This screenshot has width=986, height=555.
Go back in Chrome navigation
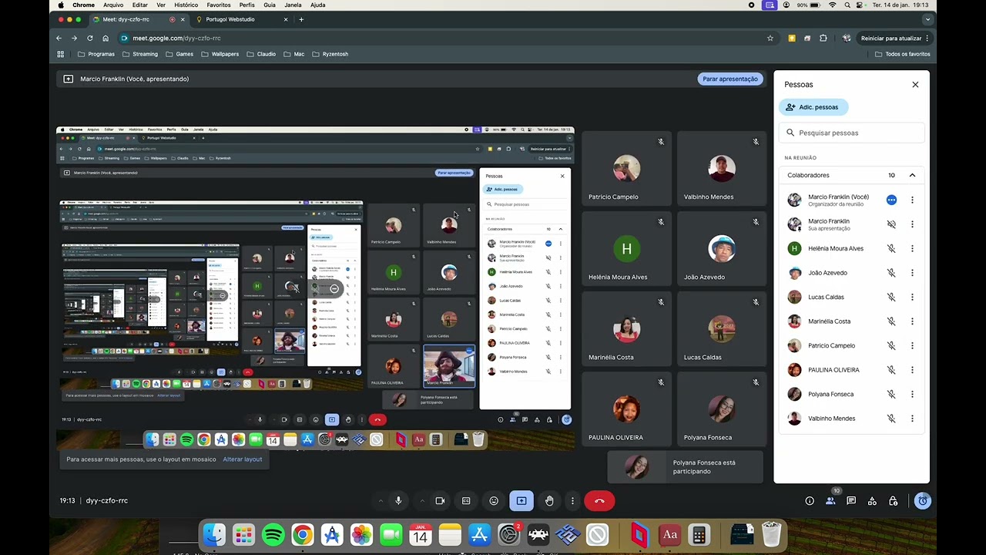[x=59, y=38]
